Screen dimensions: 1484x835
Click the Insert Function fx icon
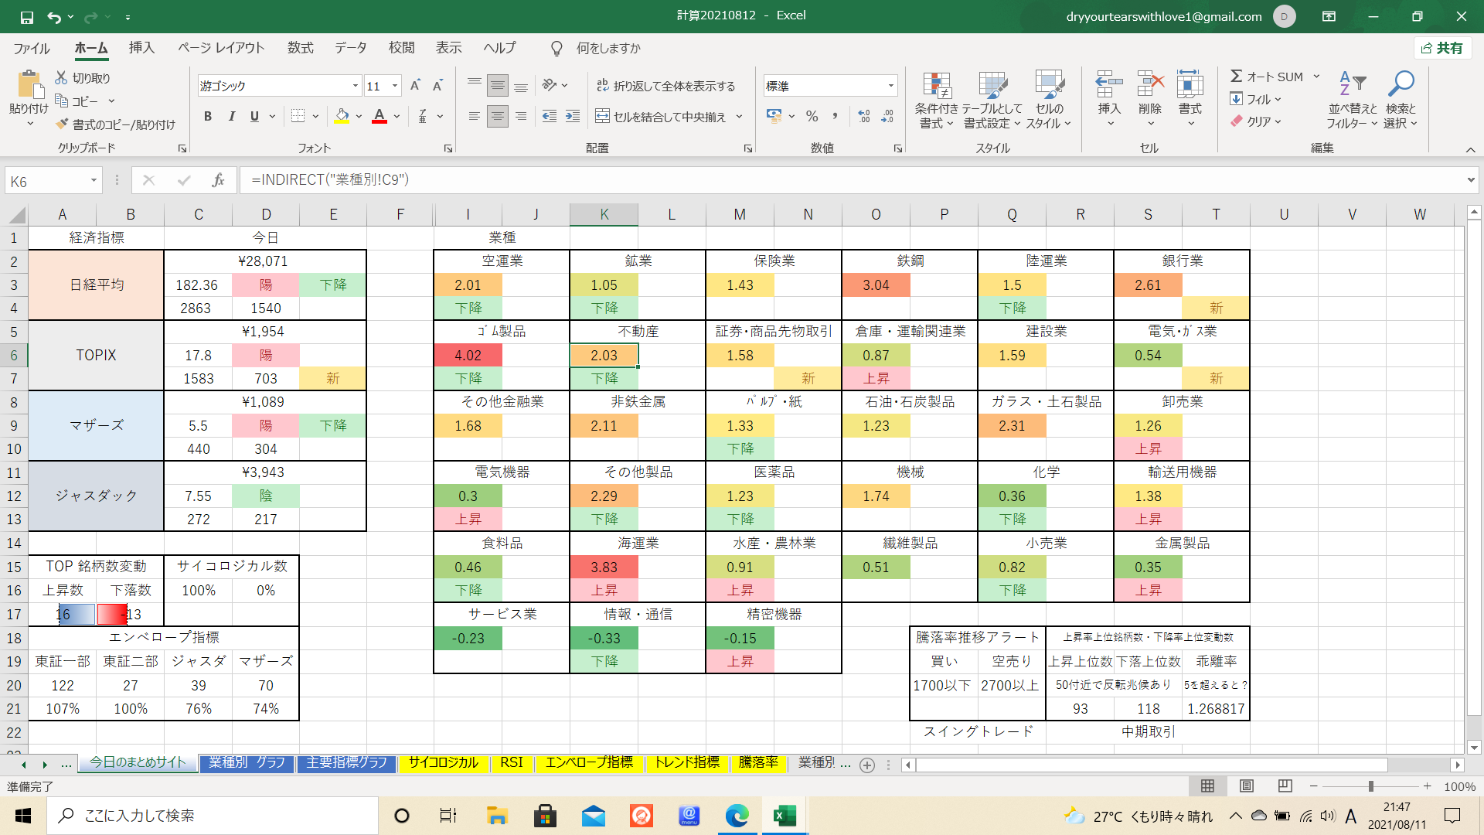coord(218,180)
